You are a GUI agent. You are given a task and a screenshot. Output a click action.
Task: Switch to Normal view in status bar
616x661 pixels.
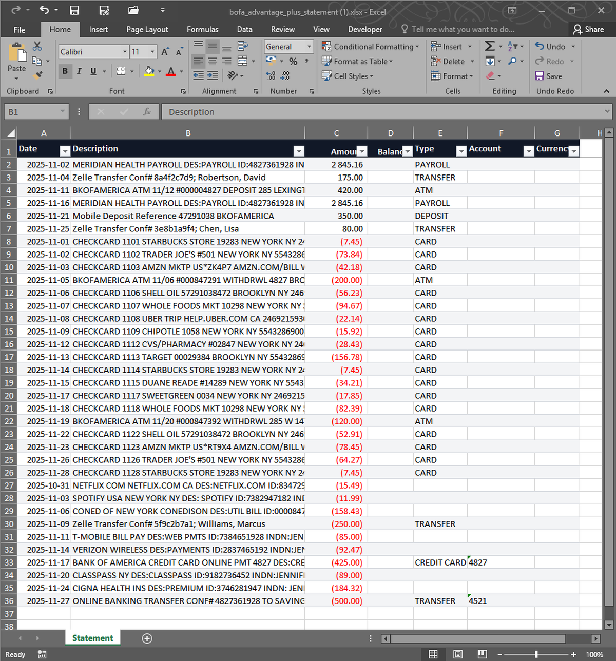pos(433,654)
